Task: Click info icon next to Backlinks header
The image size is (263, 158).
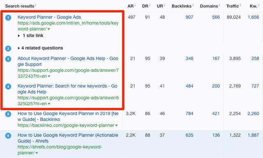Action: (x=193, y=5)
